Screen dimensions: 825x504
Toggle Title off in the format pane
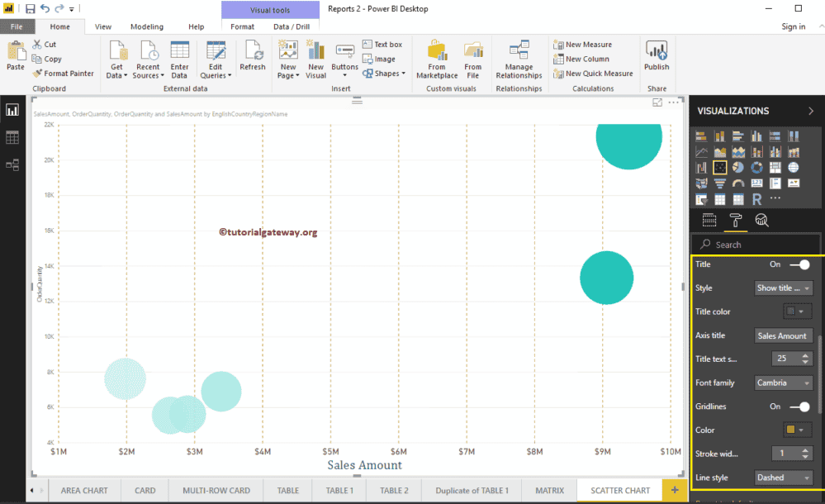pyautogui.click(x=799, y=264)
